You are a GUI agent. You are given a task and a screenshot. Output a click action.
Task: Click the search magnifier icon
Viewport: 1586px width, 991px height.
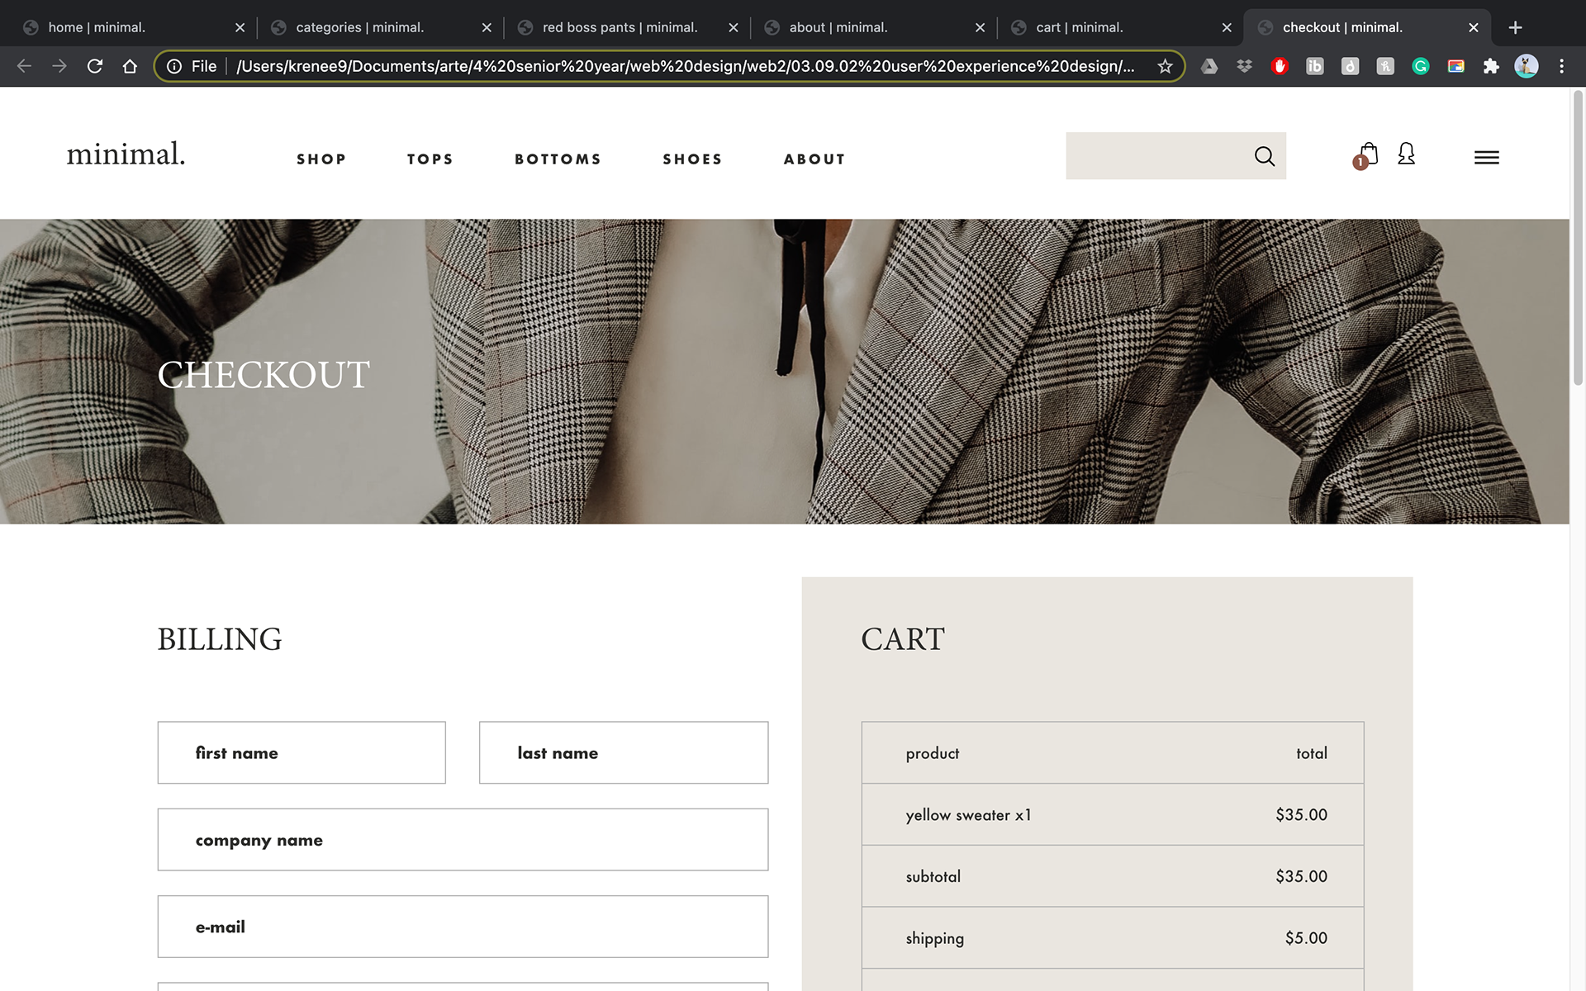[1264, 156]
